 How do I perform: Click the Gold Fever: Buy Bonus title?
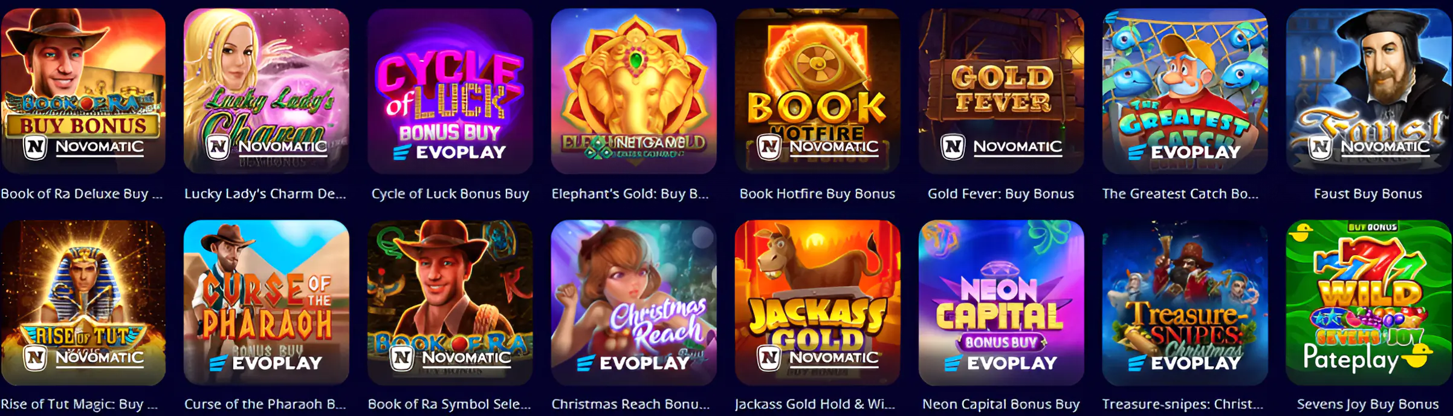click(x=1001, y=194)
